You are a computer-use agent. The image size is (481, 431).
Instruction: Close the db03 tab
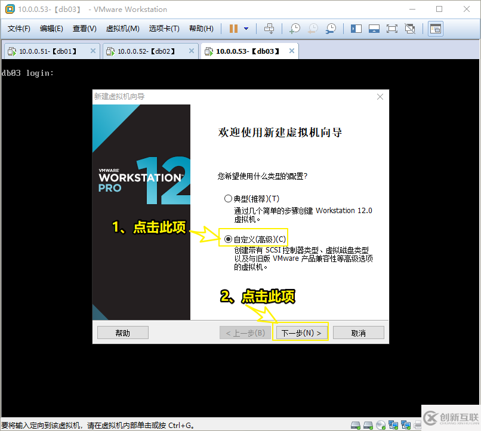(x=292, y=51)
